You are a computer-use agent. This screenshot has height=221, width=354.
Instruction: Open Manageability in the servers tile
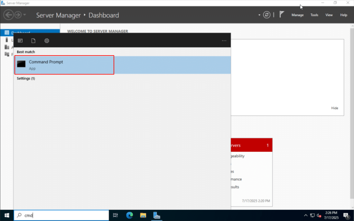[x=237, y=156]
